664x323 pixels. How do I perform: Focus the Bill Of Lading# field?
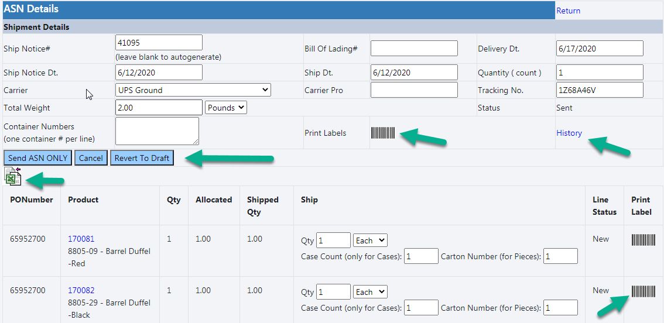pos(414,49)
